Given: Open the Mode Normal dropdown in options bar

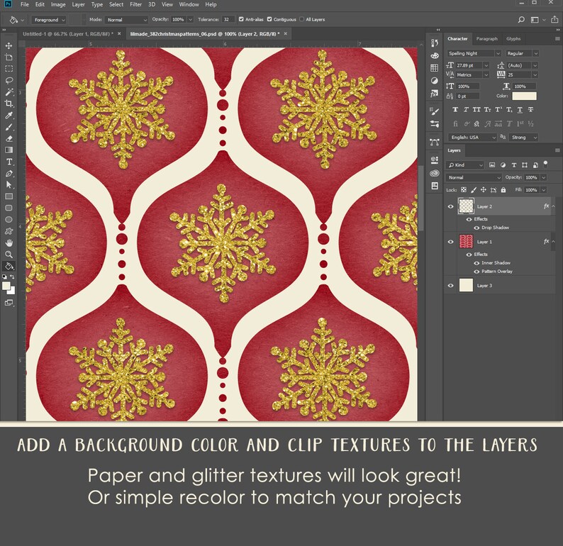Looking at the screenshot, I should (126, 20).
